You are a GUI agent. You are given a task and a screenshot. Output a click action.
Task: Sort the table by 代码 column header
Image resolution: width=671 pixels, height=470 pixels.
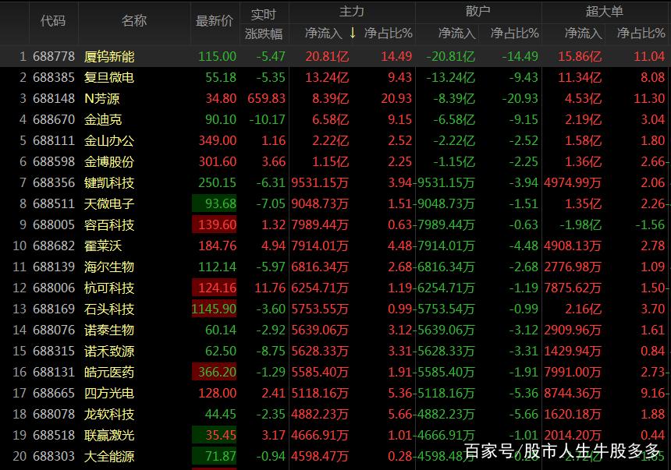click(53, 20)
